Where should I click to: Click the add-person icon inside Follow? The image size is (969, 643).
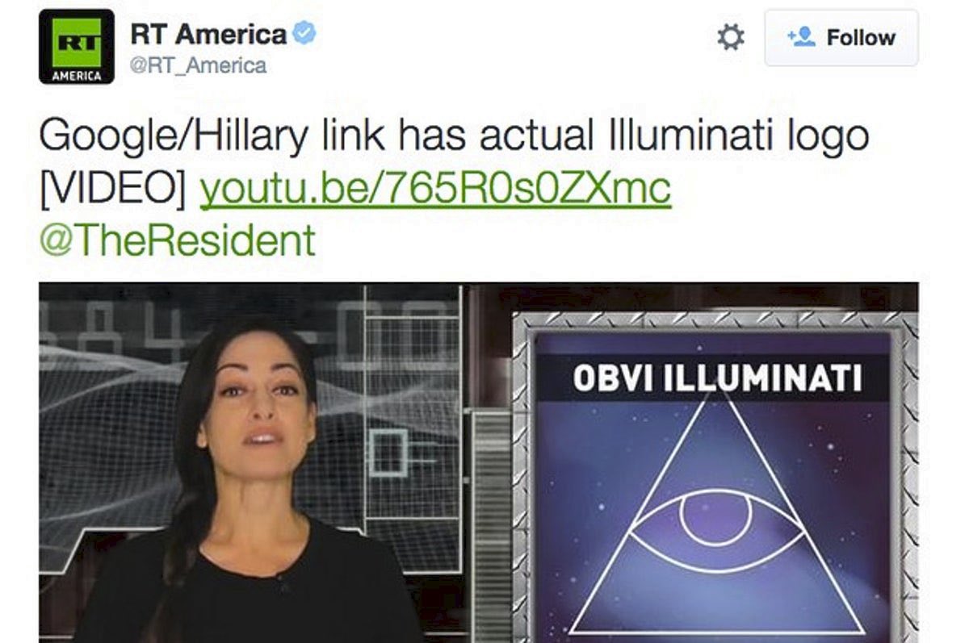click(802, 37)
